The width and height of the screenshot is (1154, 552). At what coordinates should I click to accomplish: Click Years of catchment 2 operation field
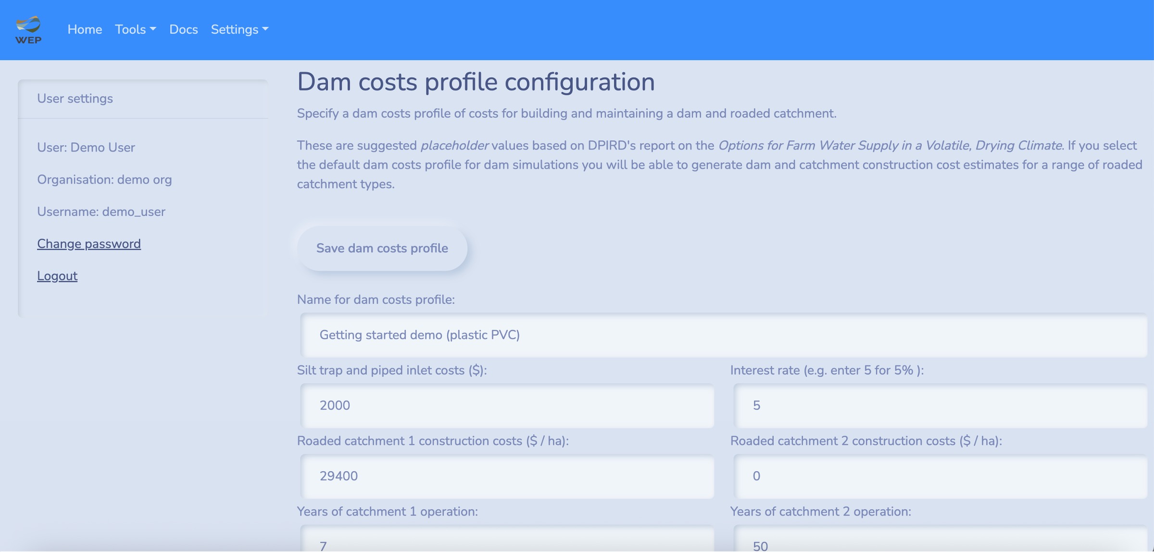coord(941,539)
